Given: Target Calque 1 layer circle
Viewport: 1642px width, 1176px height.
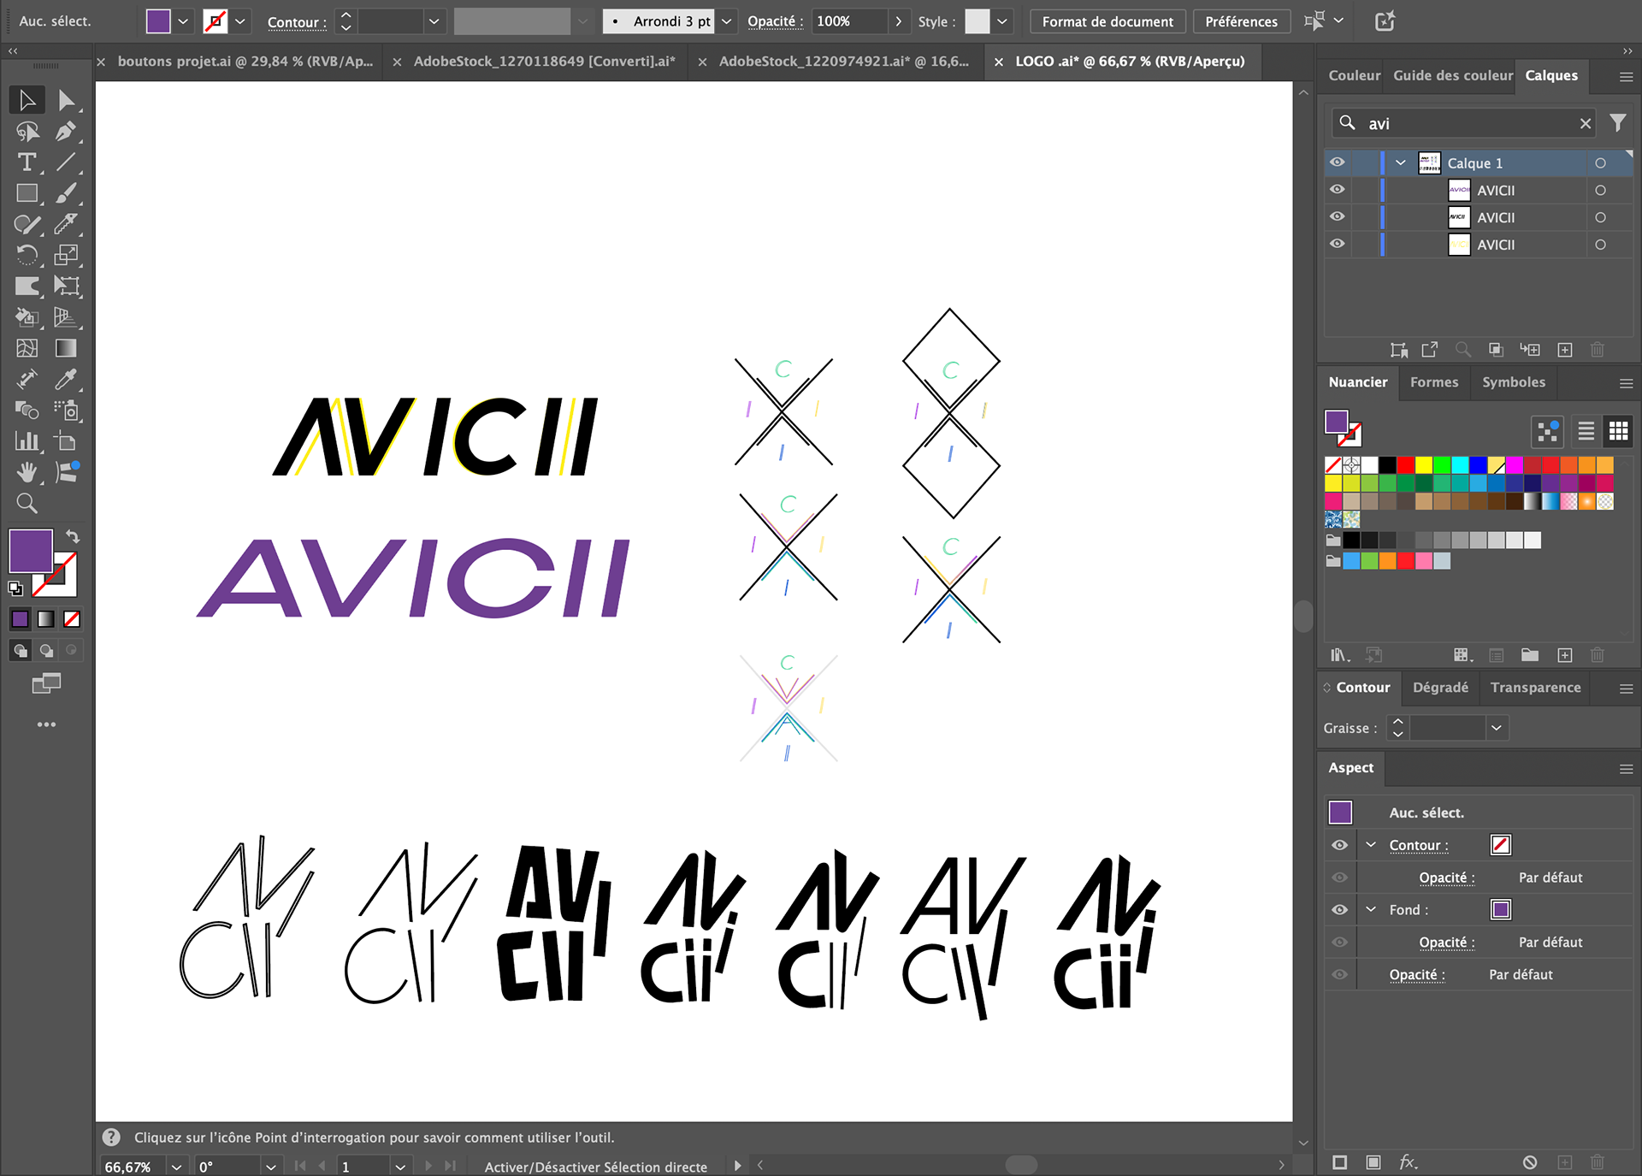Looking at the screenshot, I should tap(1600, 163).
